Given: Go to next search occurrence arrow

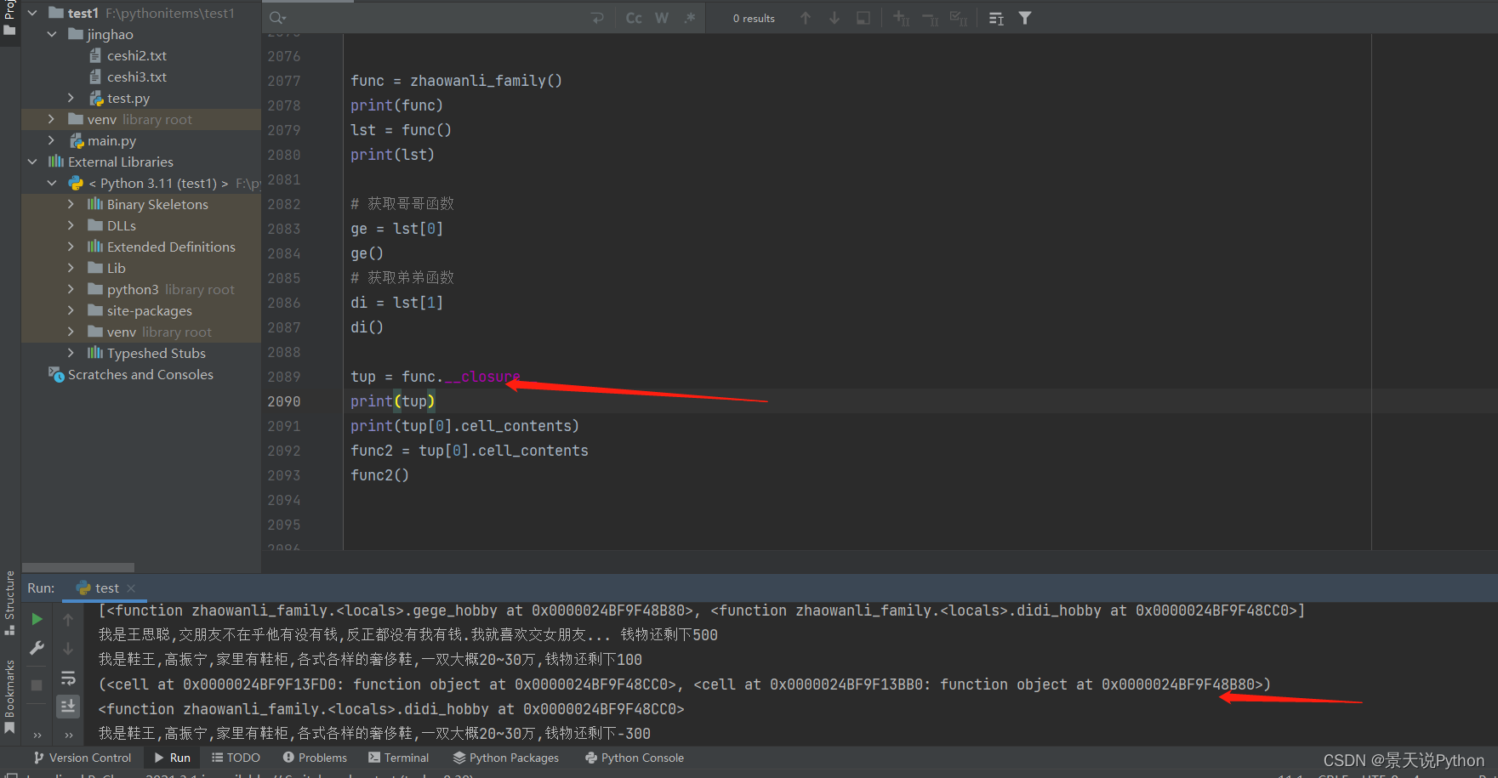Looking at the screenshot, I should pyautogui.click(x=834, y=18).
